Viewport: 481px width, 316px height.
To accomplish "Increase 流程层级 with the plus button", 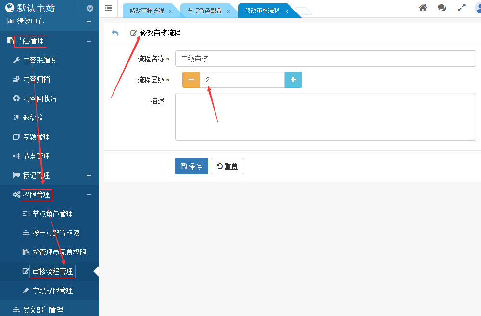I will click(x=293, y=80).
